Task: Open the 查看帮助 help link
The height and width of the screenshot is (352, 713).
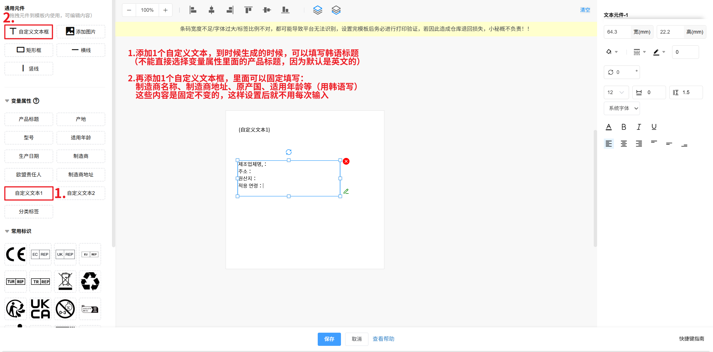Action: pyautogui.click(x=383, y=339)
